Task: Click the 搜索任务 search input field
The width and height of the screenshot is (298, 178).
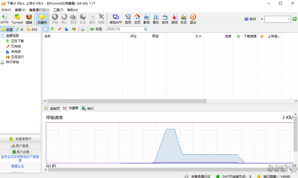Action: pos(125,29)
